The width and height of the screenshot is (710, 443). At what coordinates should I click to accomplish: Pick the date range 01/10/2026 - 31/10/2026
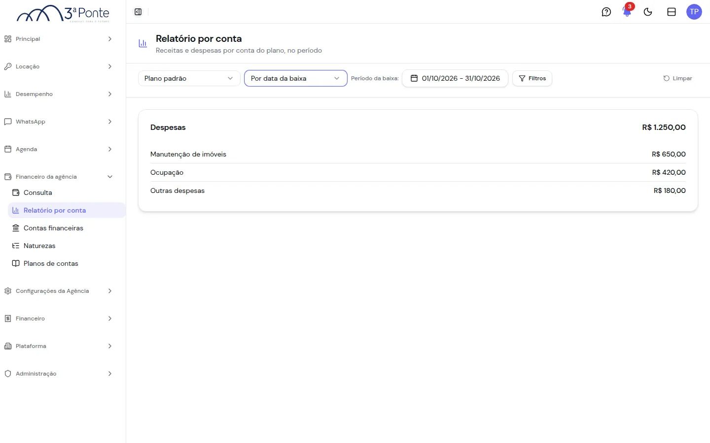click(x=455, y=78)
